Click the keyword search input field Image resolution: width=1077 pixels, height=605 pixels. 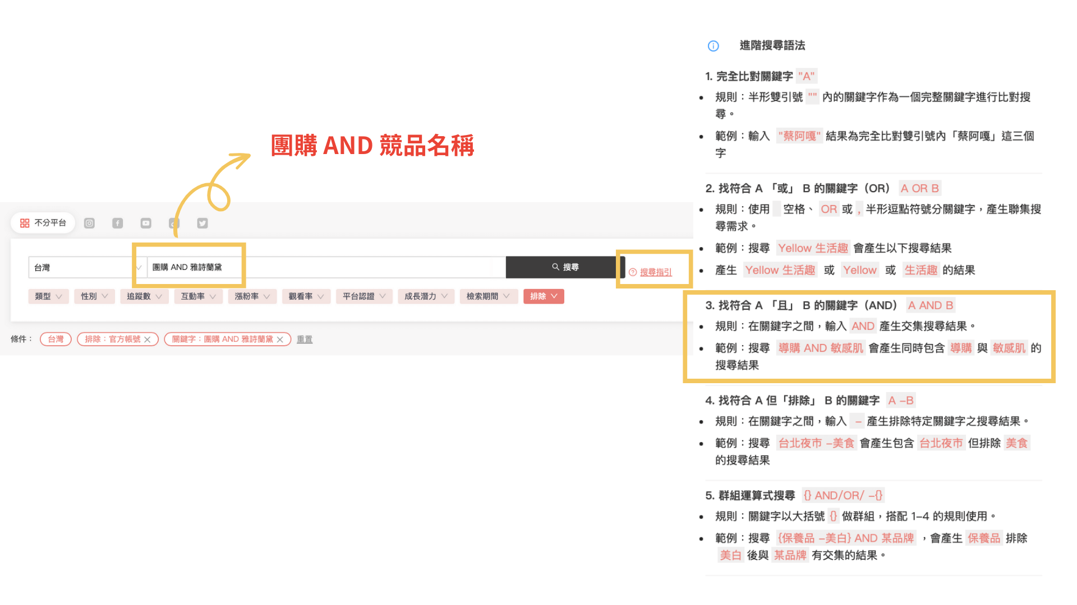click(x=326, y=267)
